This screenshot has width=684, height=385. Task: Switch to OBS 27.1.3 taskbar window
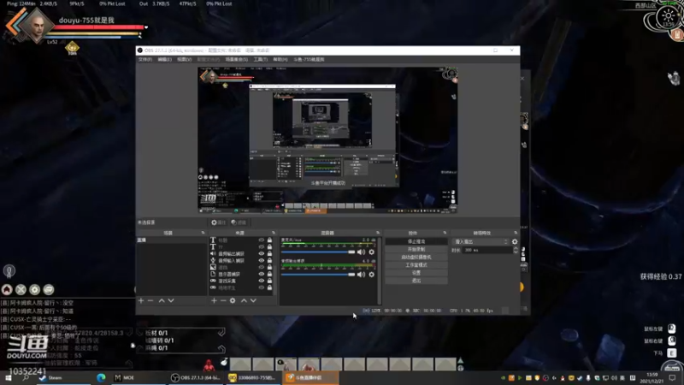196,377
